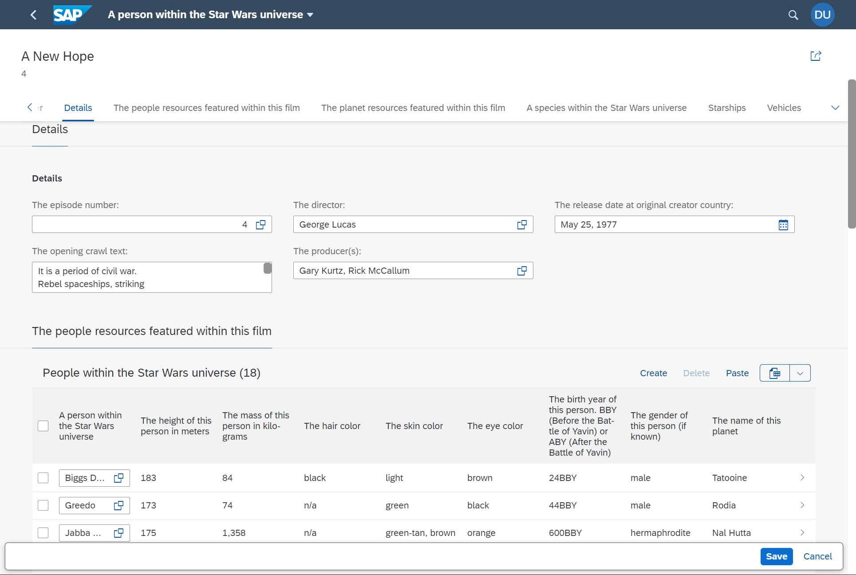Open value help for episode number field
Image resolution: width=856 pixels, height=575 pixels.
point(260,224)
